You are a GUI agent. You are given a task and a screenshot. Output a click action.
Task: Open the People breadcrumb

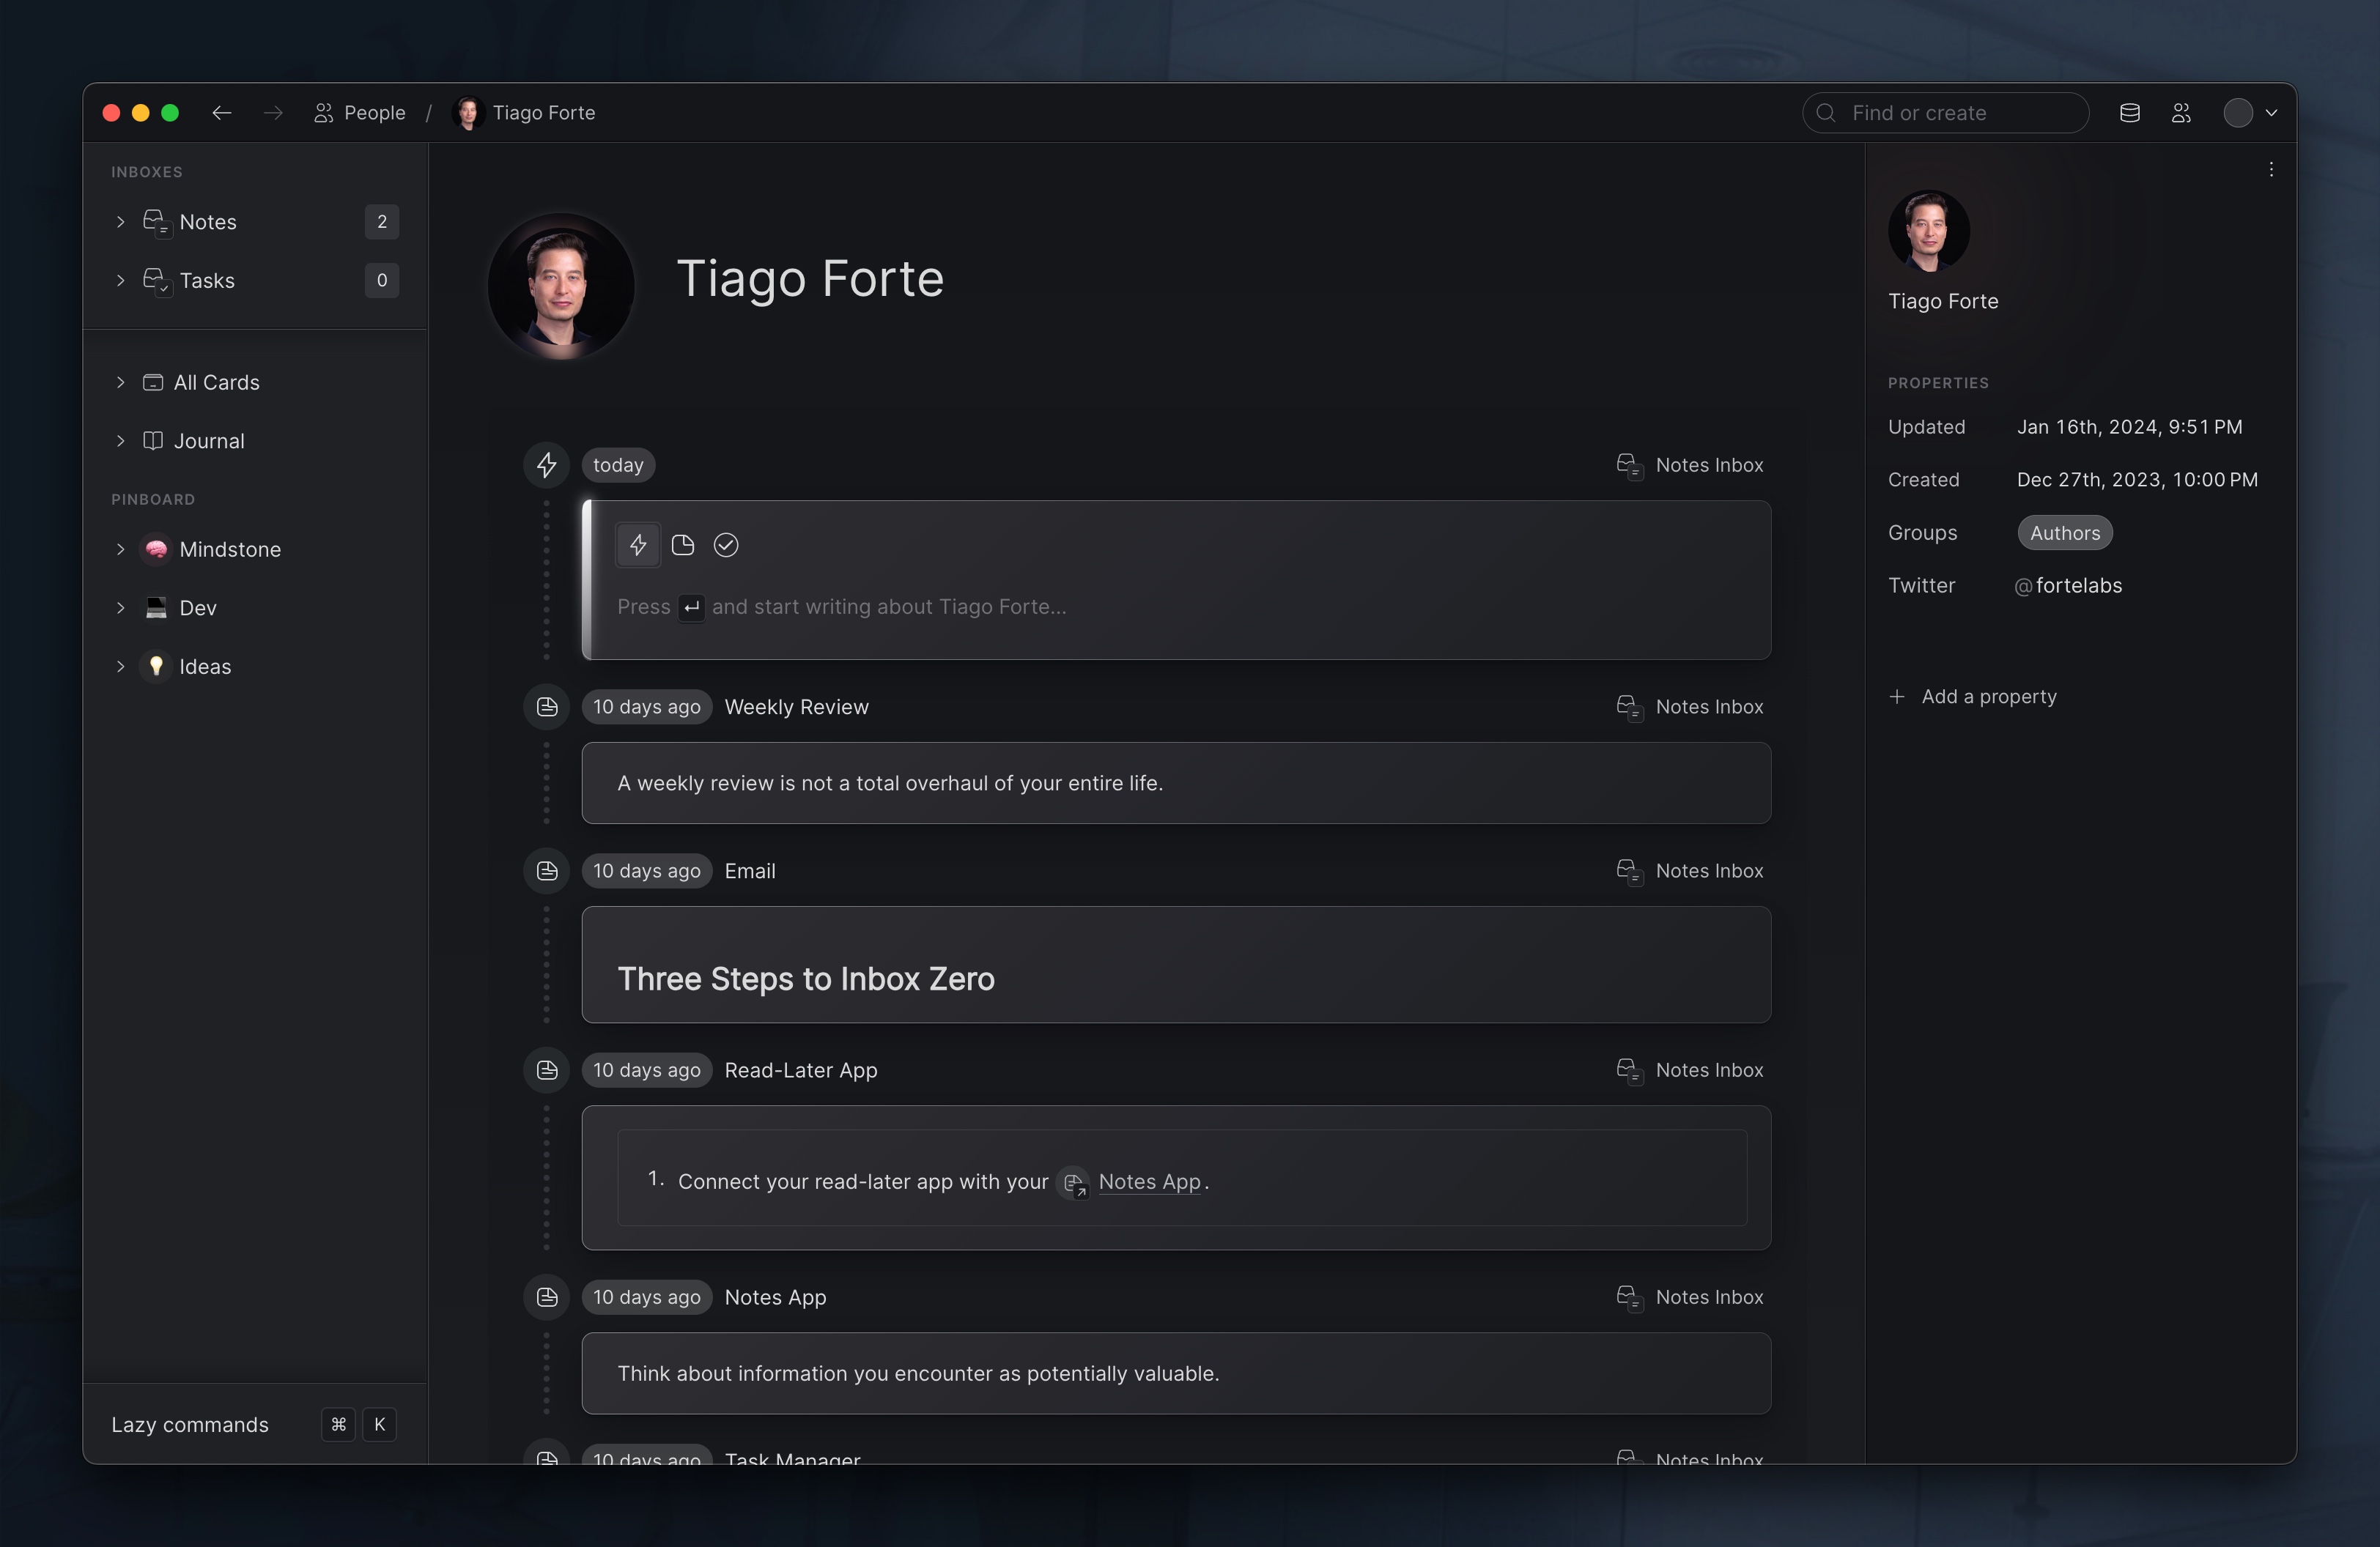(360, 113)
